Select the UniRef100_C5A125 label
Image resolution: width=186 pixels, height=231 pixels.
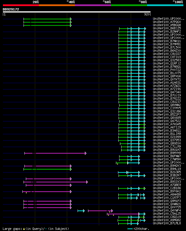(167, 214)
